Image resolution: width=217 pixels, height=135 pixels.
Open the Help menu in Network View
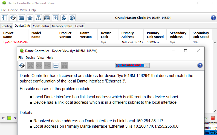click(x=32, y=10)
